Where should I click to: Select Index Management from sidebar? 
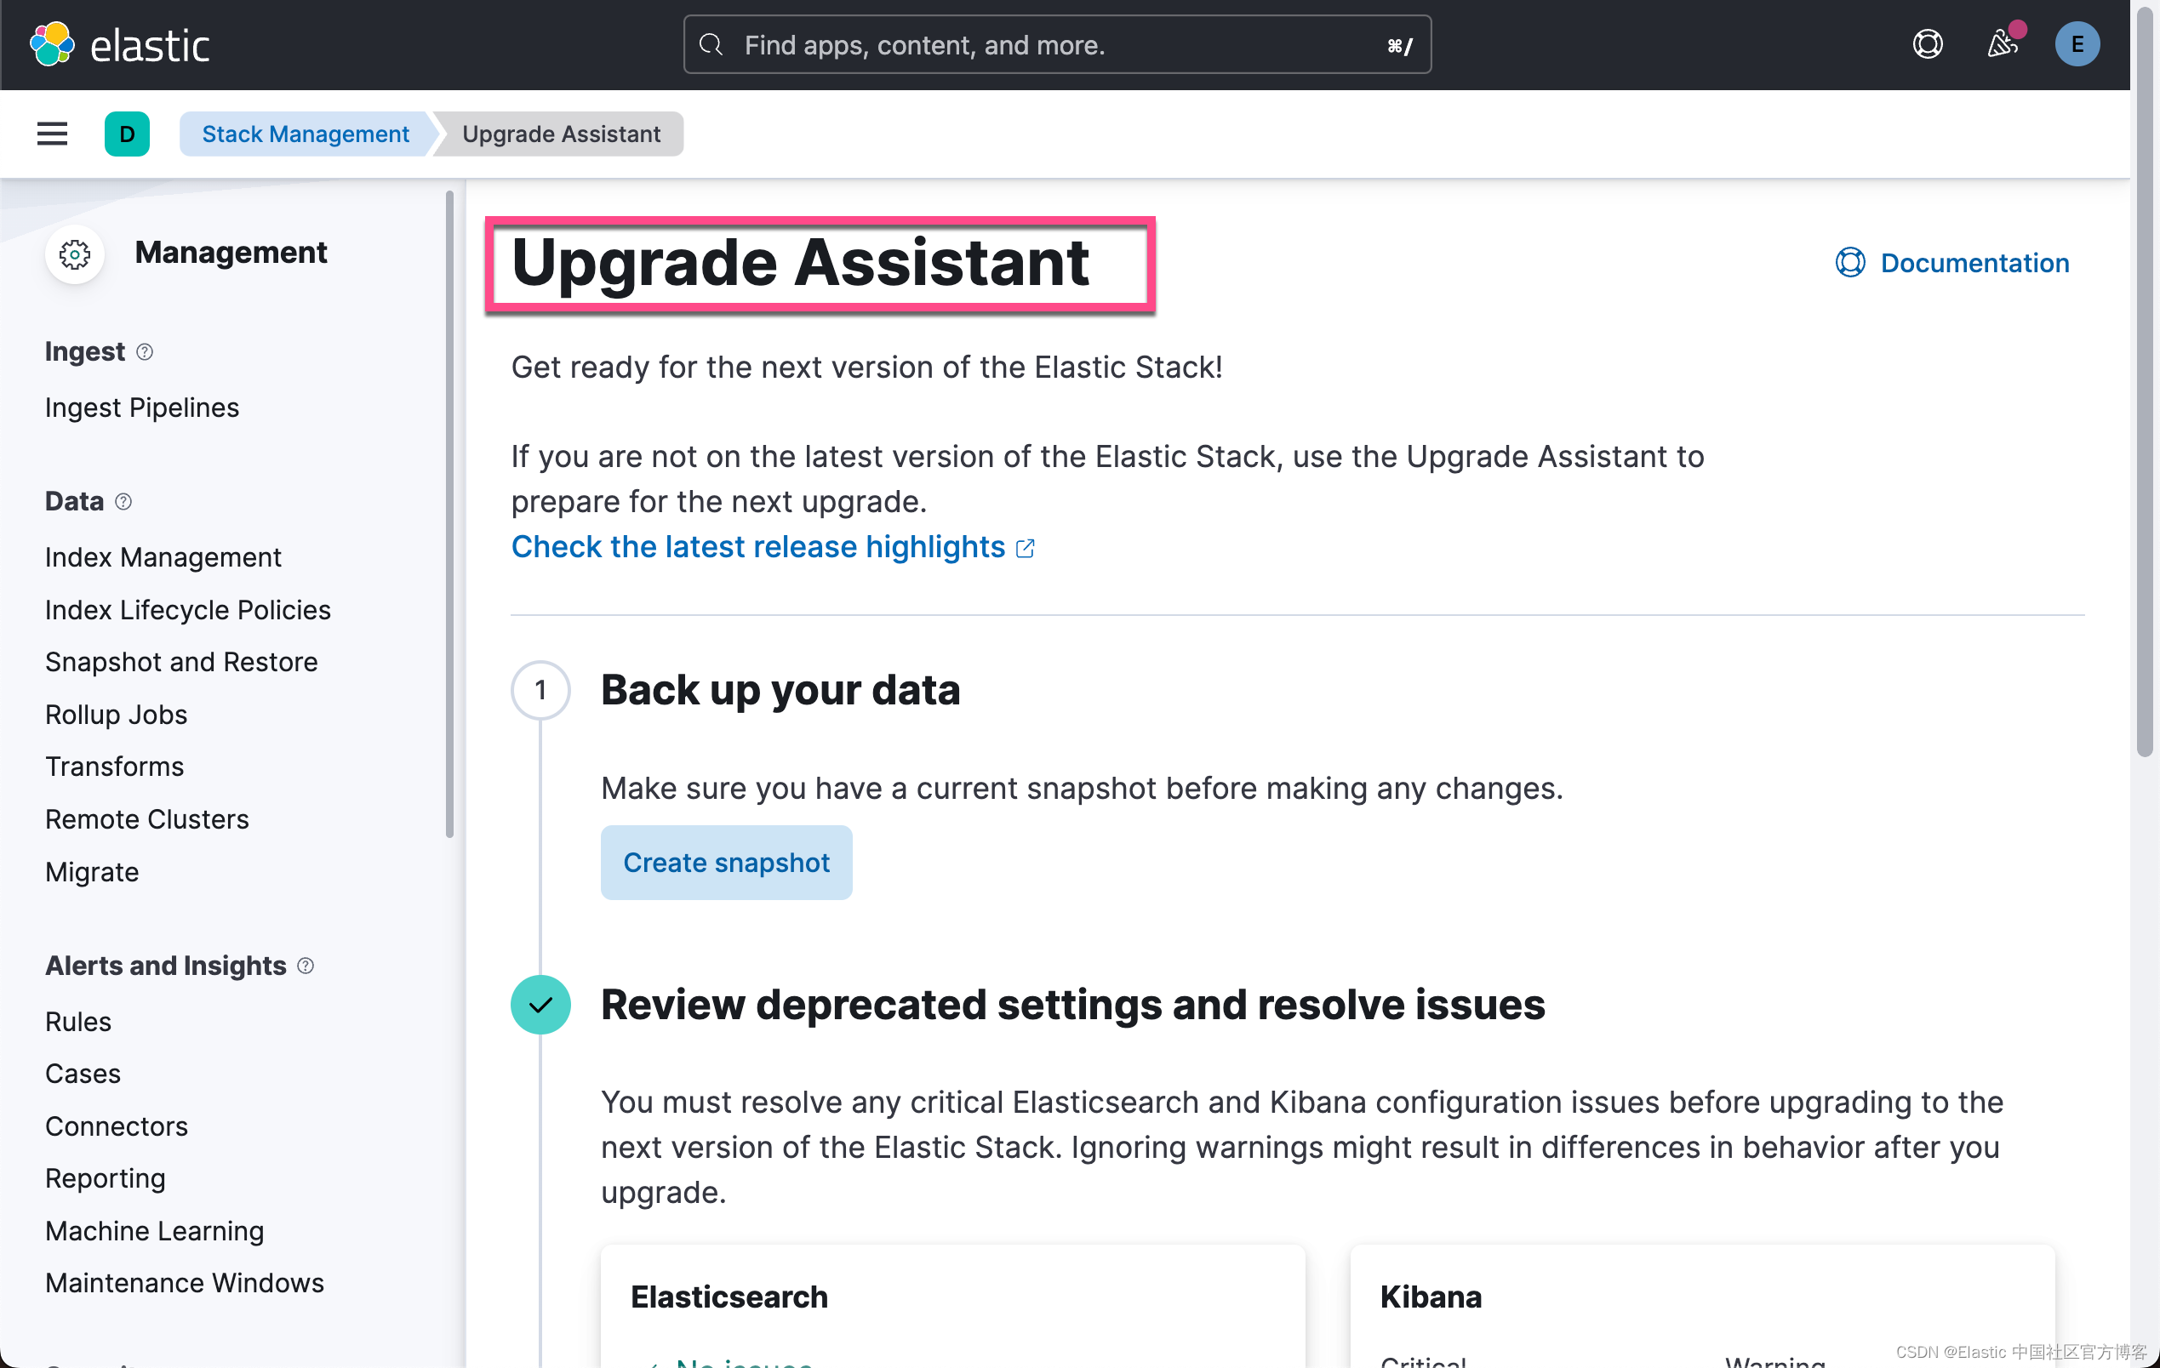pyautogui.click(x=163, y=556)
